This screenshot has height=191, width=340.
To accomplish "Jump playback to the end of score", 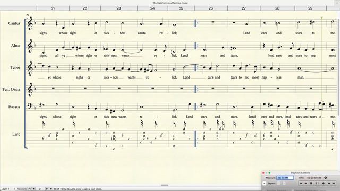I will coord(334,183).
